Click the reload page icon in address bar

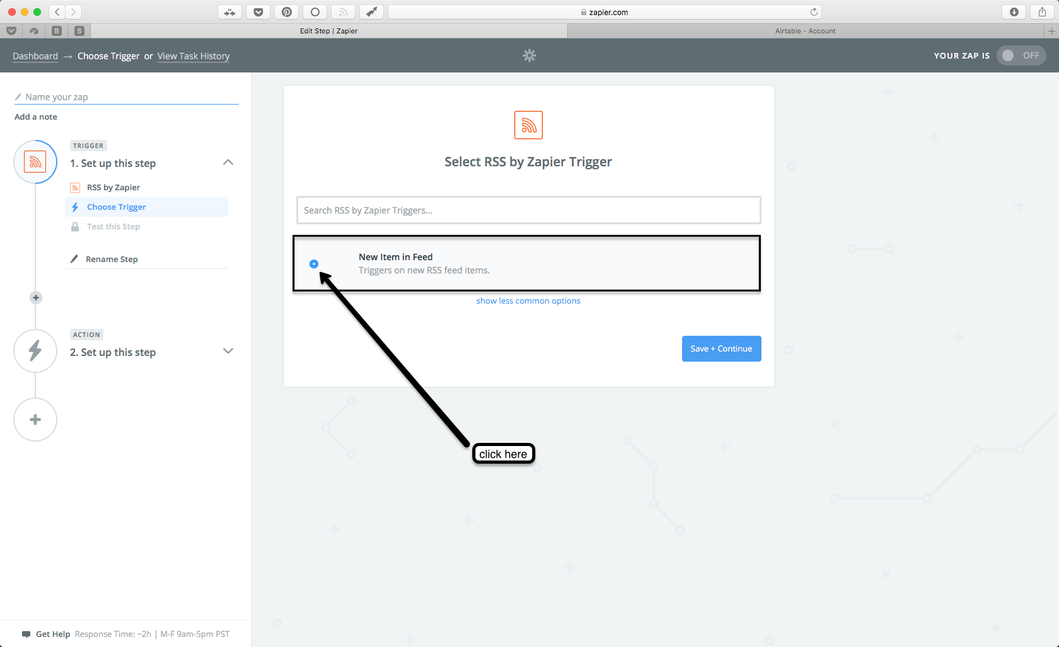point(814,12)
